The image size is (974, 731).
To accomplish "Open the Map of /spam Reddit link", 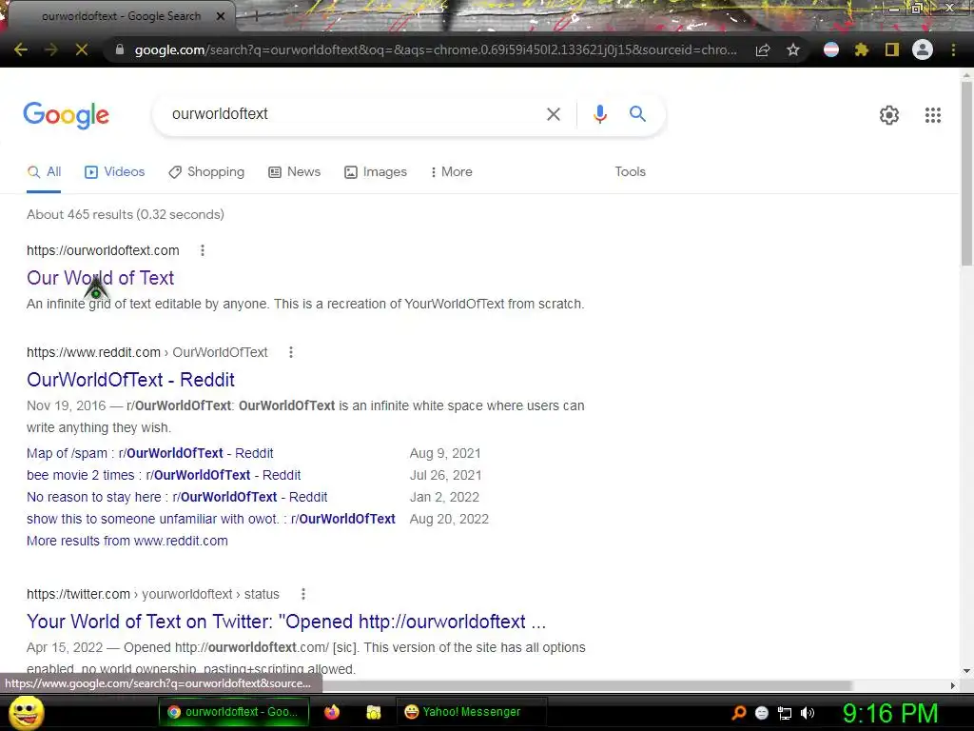I will point(149,453).
